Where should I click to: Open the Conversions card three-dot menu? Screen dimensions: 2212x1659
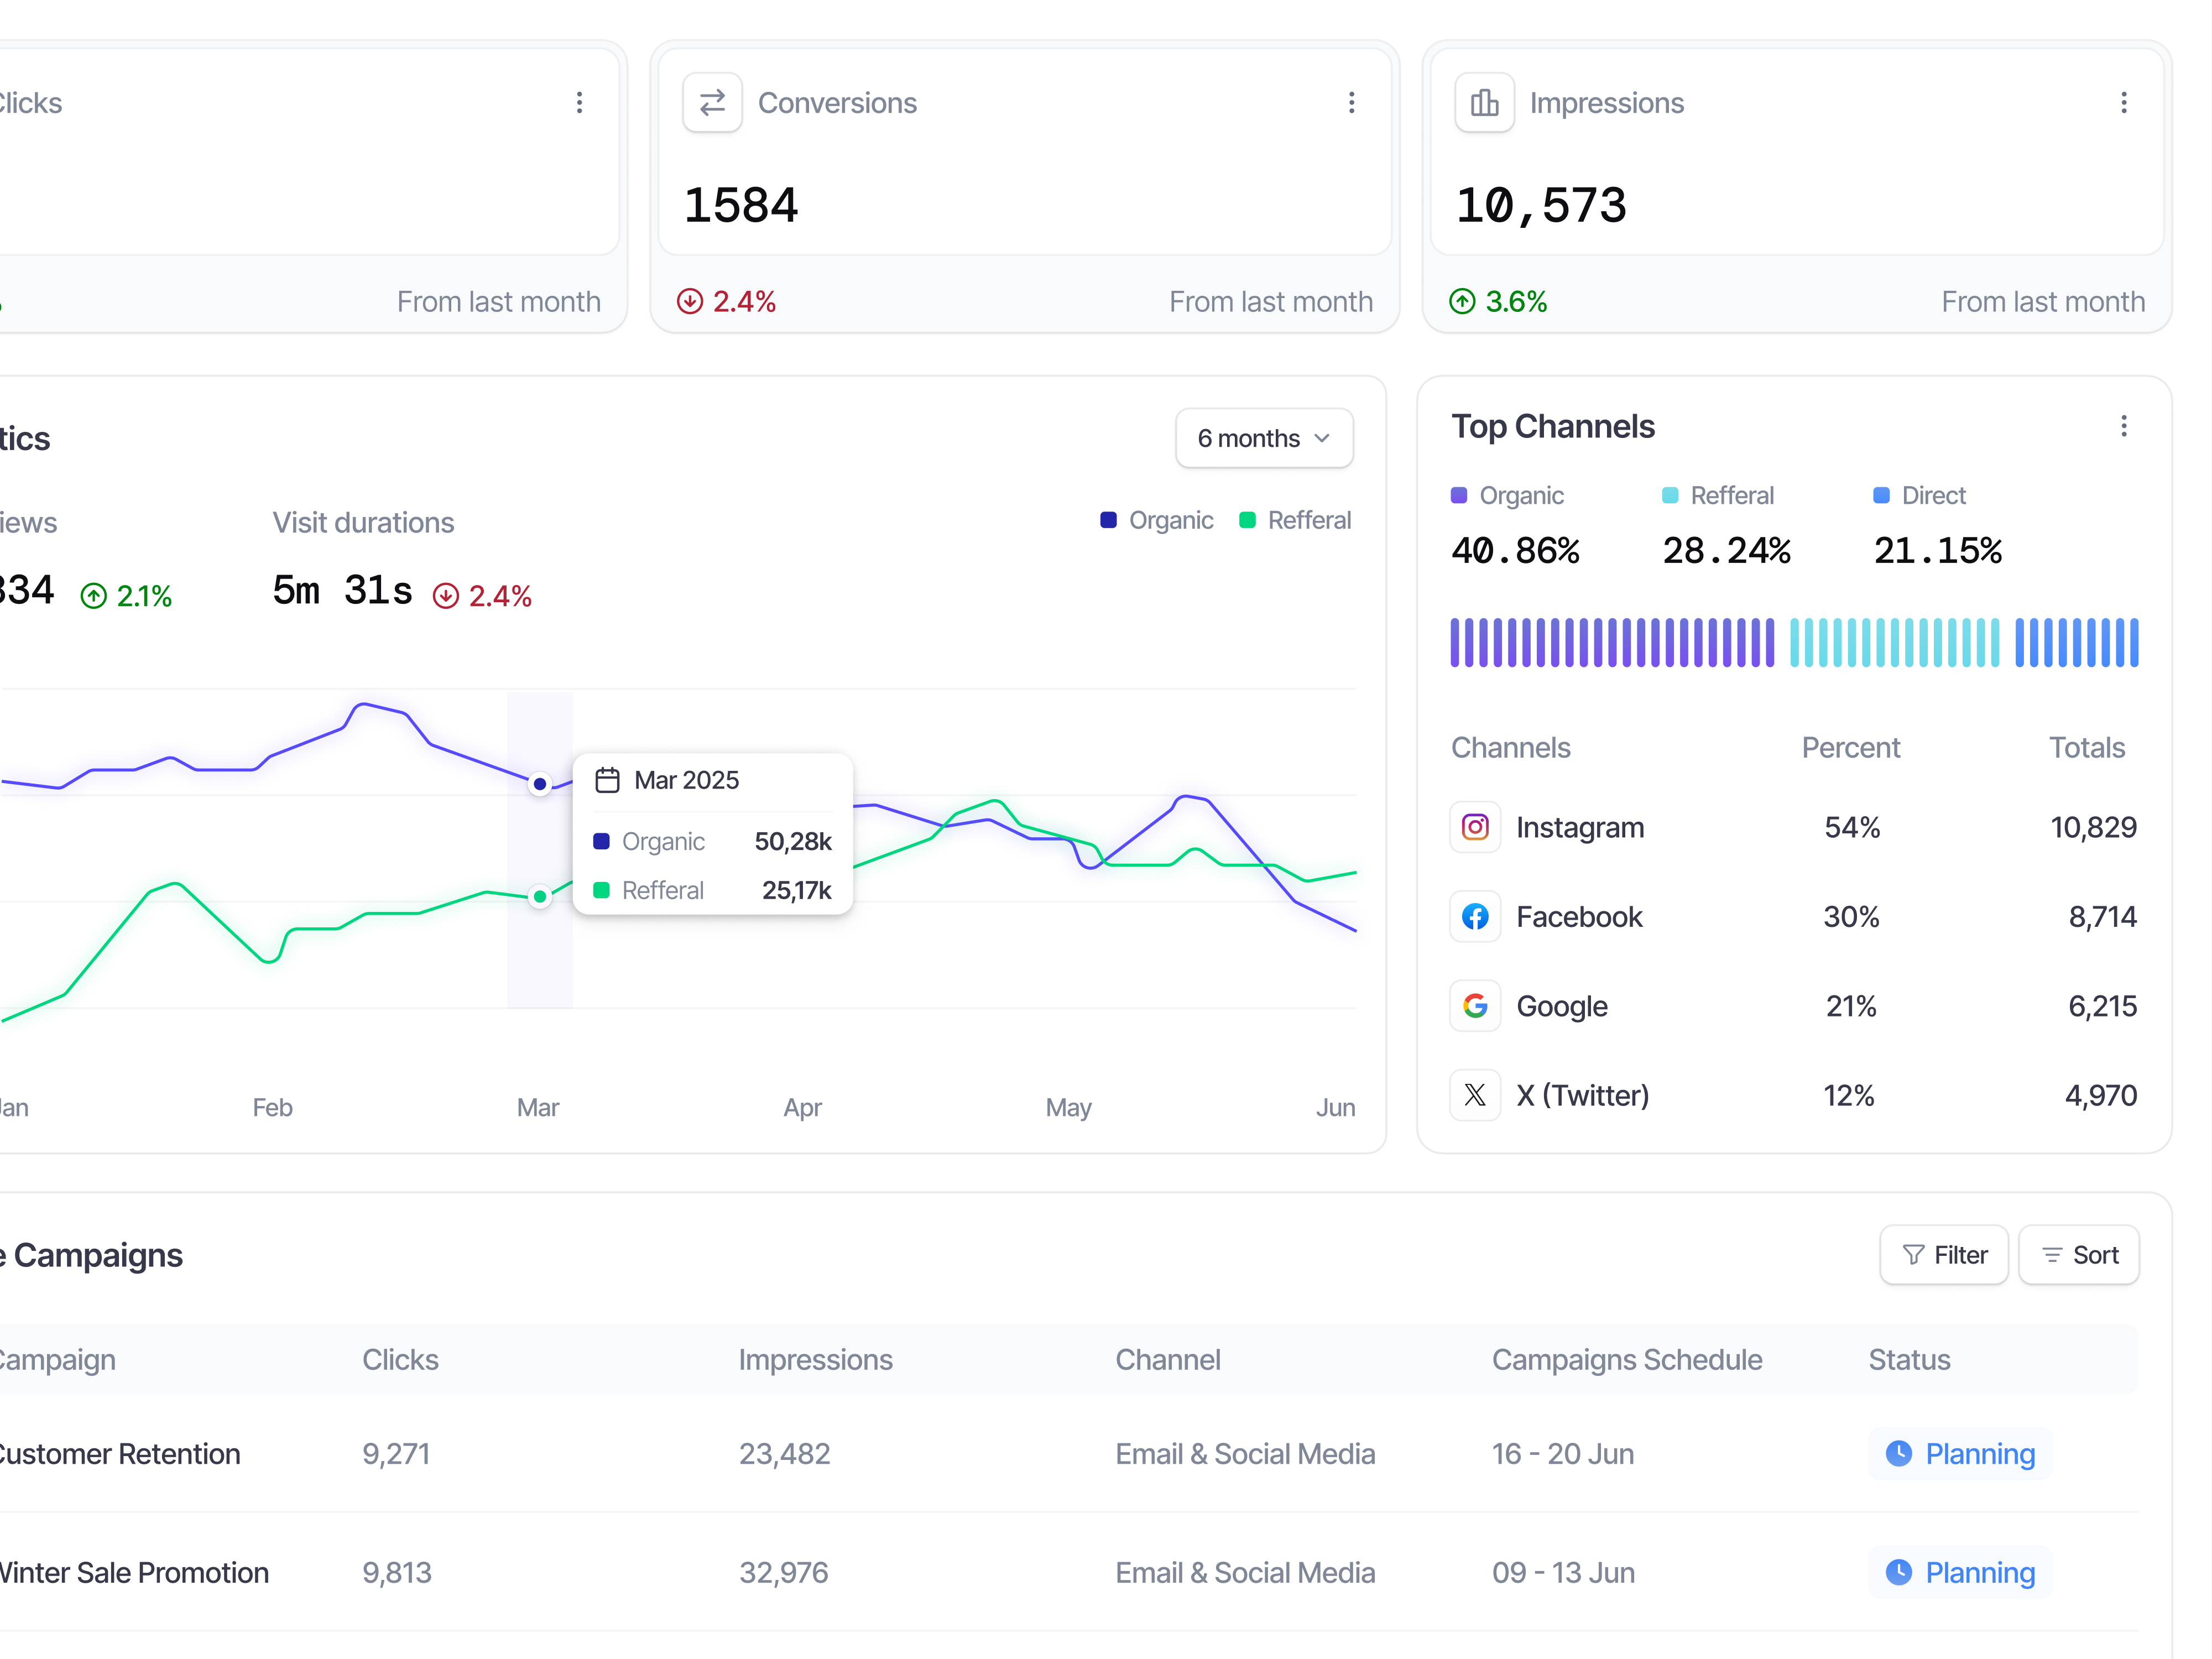pos(1351,103)
